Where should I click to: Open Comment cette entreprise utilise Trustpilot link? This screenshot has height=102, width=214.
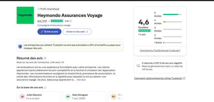point(158,78)
